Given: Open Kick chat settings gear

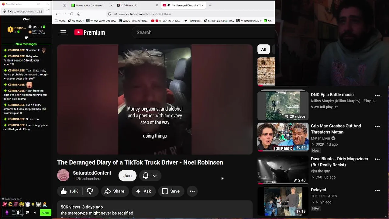Looking at the screenshot, I should click(35, 213).
